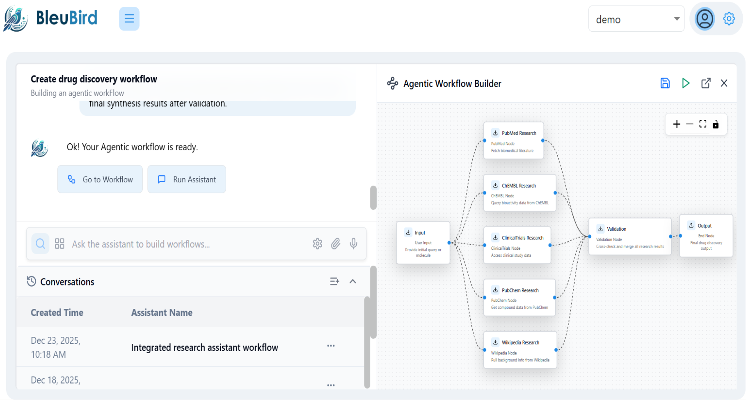Viewport: 746px width, 400px height.
Task: Open workflow builder in a new window
Action: pos(706,83)
